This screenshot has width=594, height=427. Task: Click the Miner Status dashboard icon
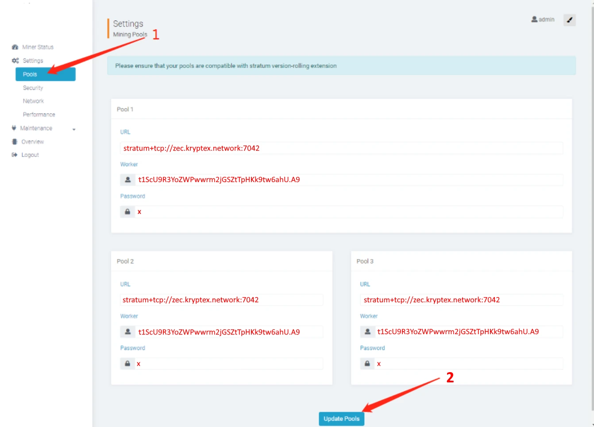pos(15,47)
